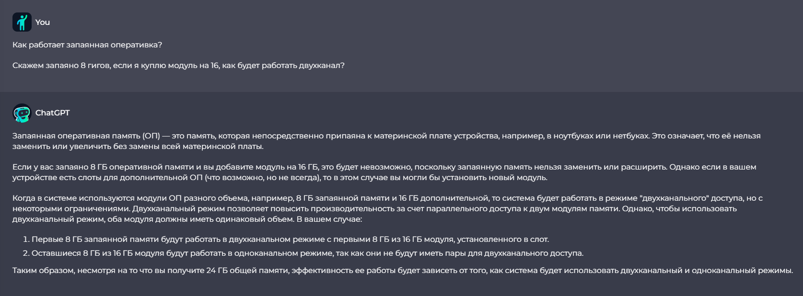
Task: Click the question "Как работает запаянная оперативка?"
Action: point(87,45)
